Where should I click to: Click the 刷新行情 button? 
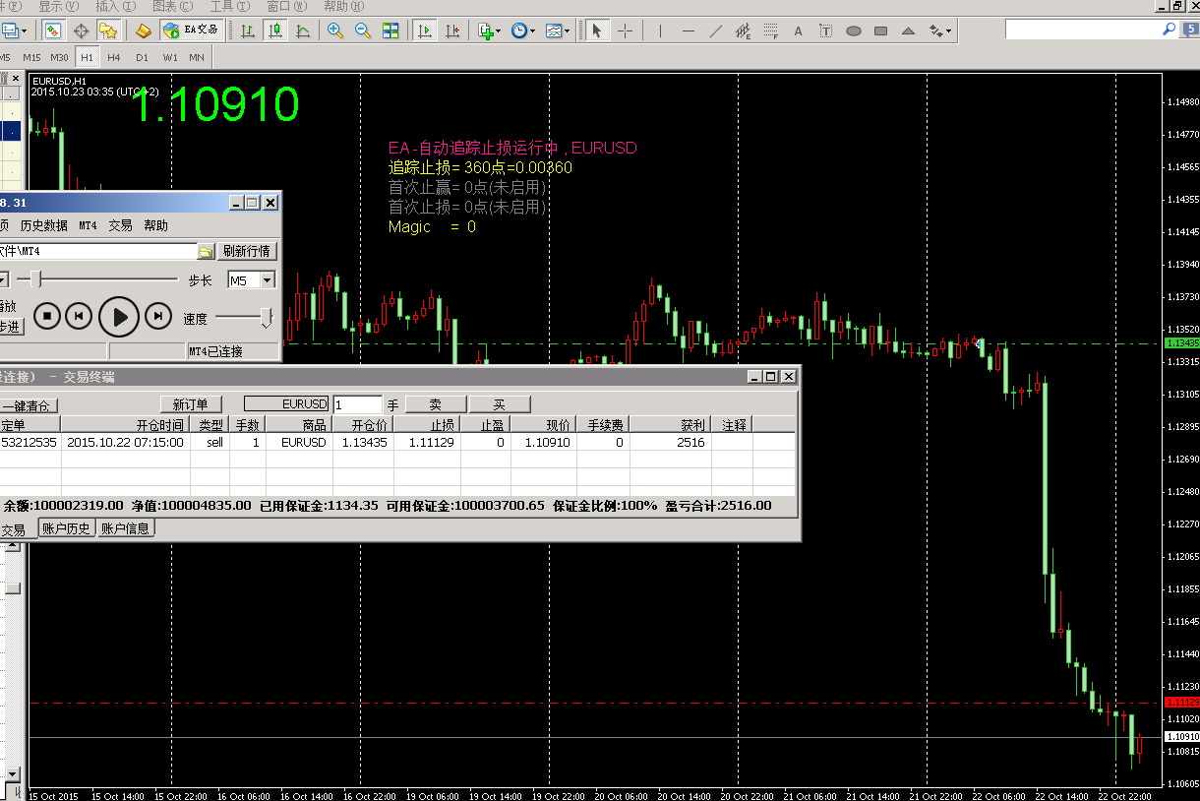click(x=246, y=252)
